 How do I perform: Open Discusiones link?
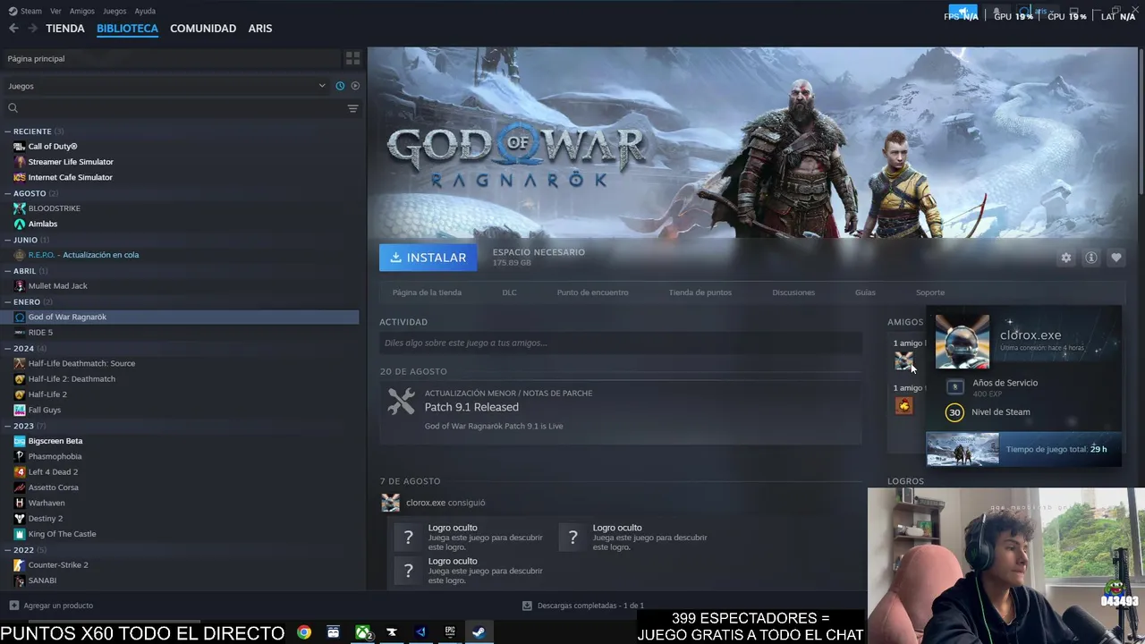pyautogui.click(x=793, y=292)
